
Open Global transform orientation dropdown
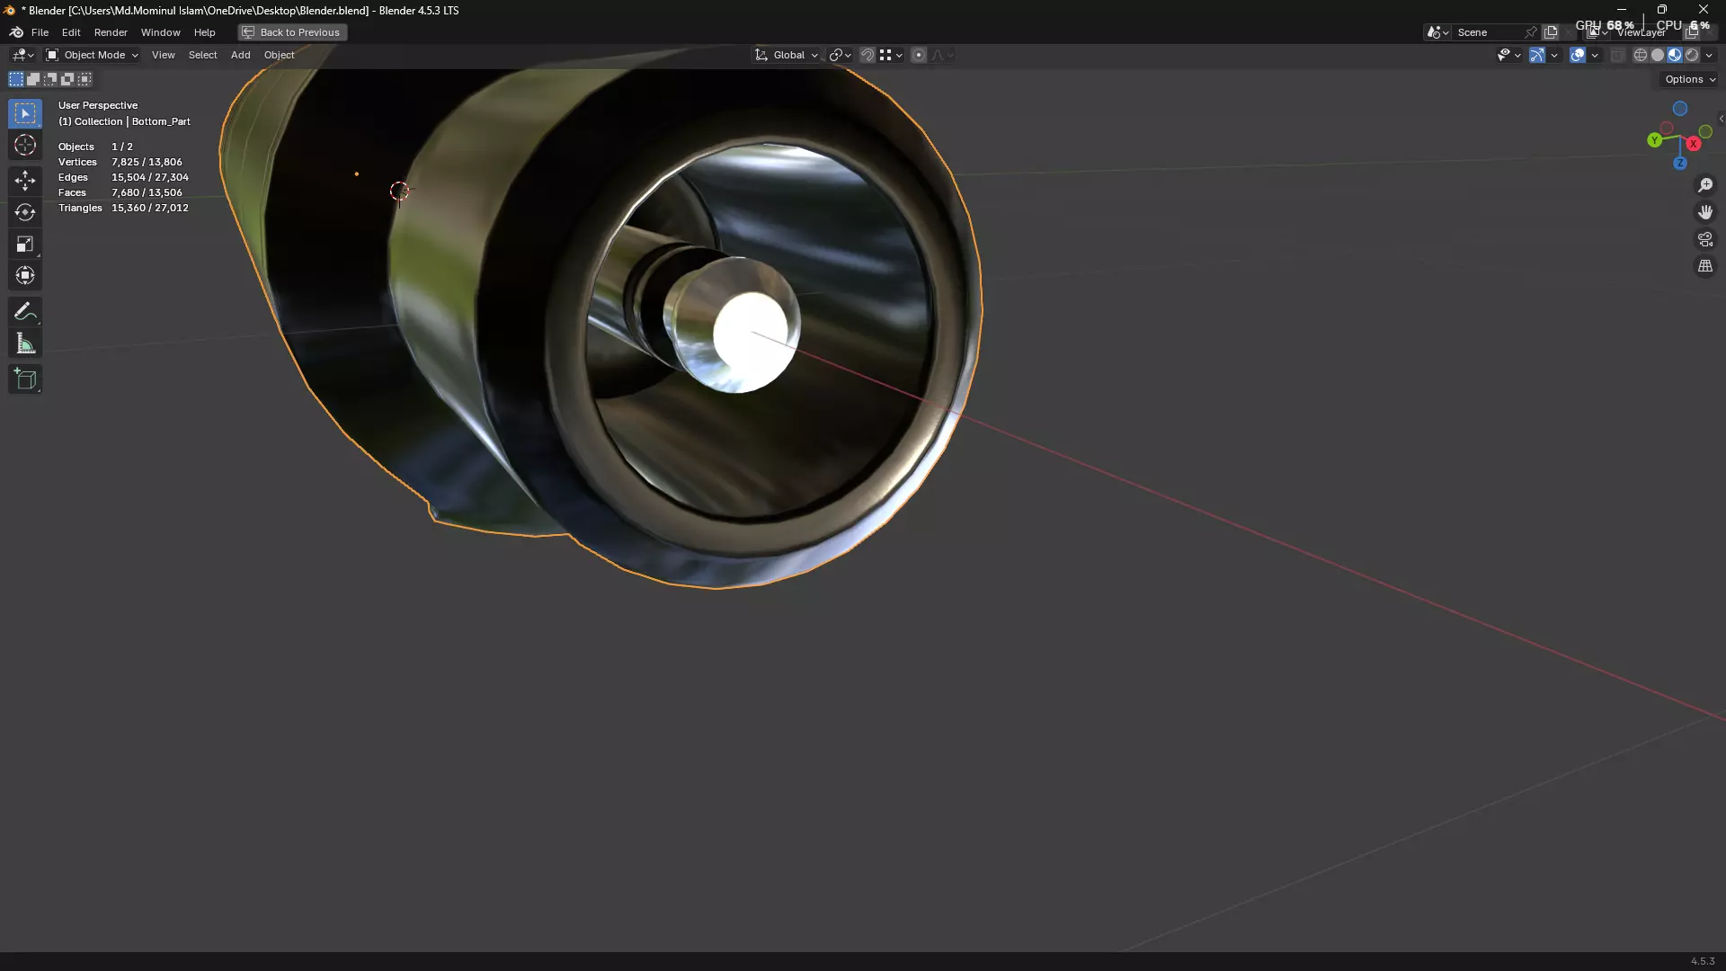(x=787, y=55)
